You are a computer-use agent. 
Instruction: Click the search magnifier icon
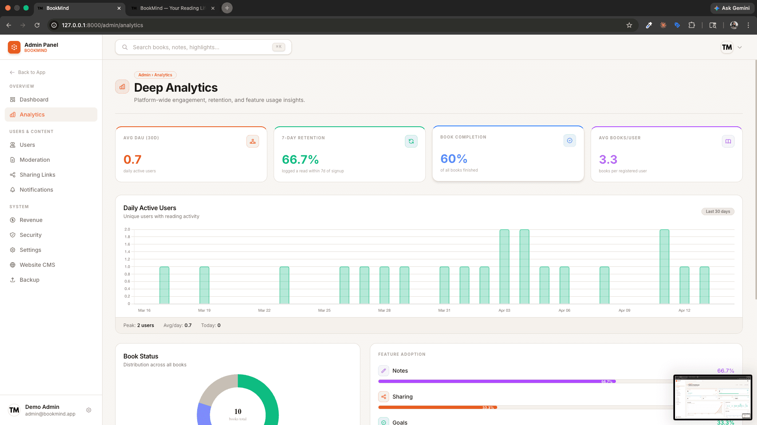[125, 47]
